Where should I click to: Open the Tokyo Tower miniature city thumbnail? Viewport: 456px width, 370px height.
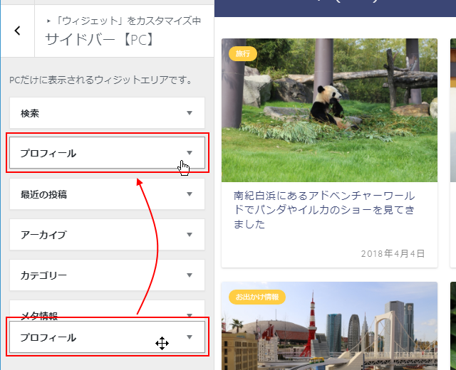(329, 326)
